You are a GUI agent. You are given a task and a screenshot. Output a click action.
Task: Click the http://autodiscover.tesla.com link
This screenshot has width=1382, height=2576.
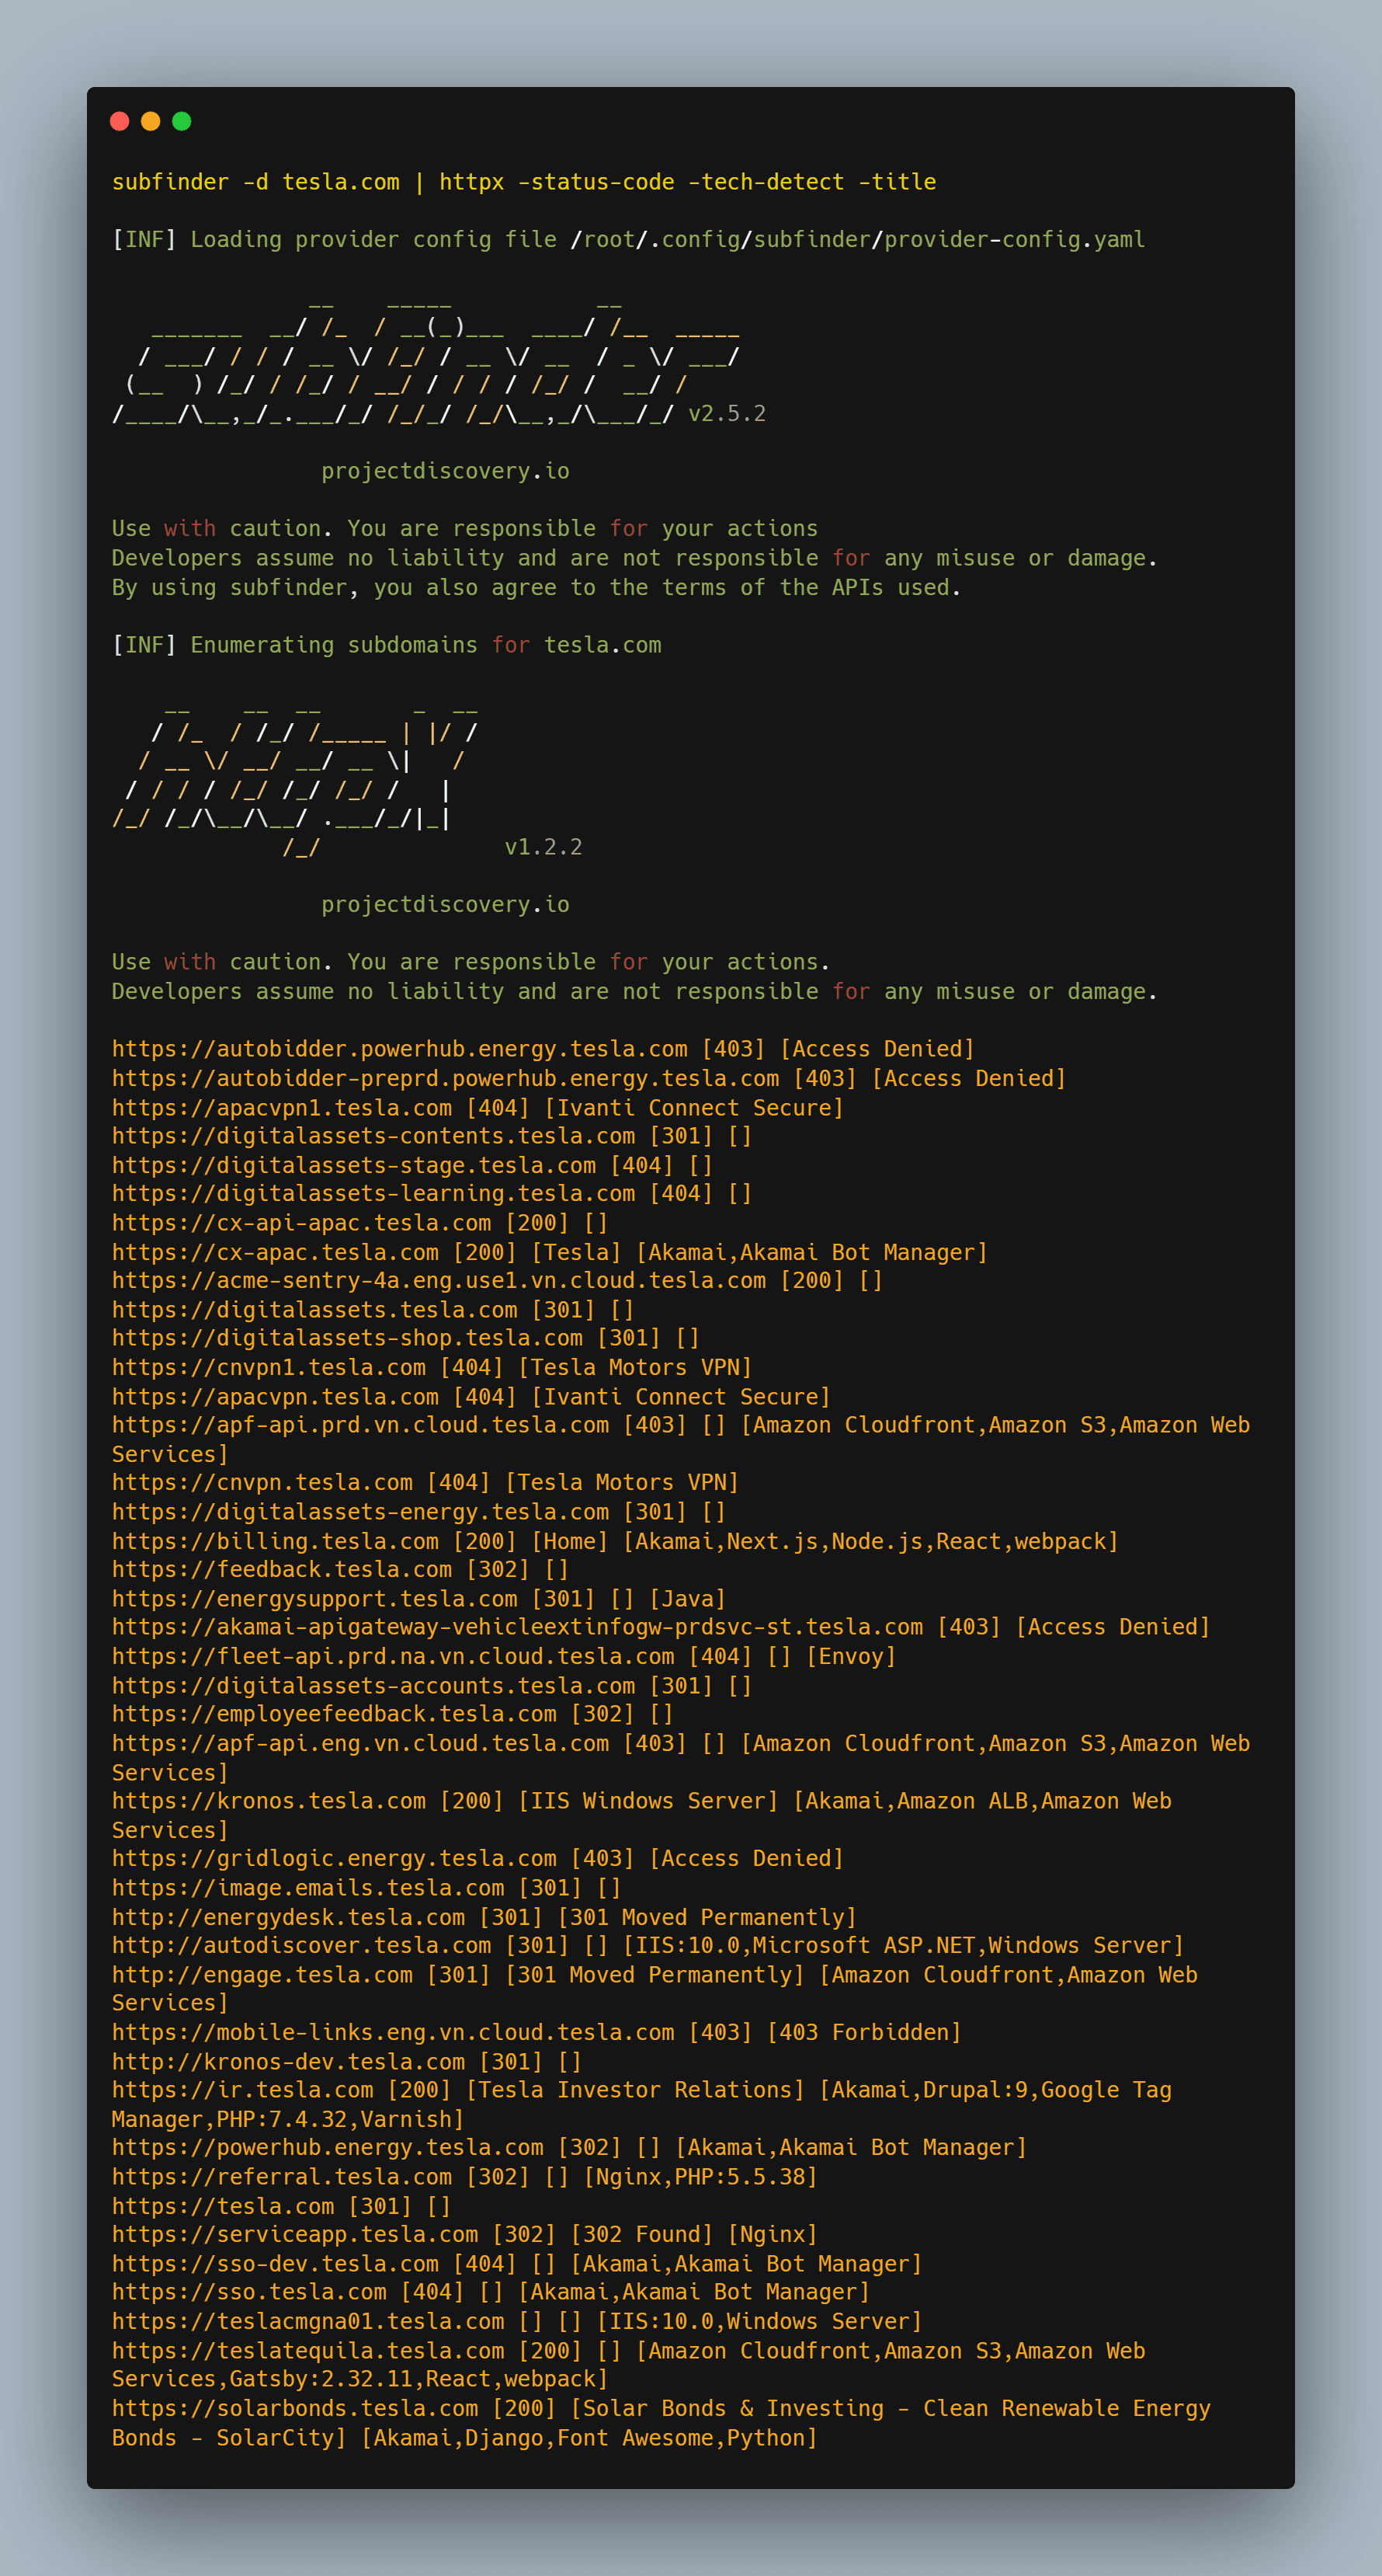302,1945
